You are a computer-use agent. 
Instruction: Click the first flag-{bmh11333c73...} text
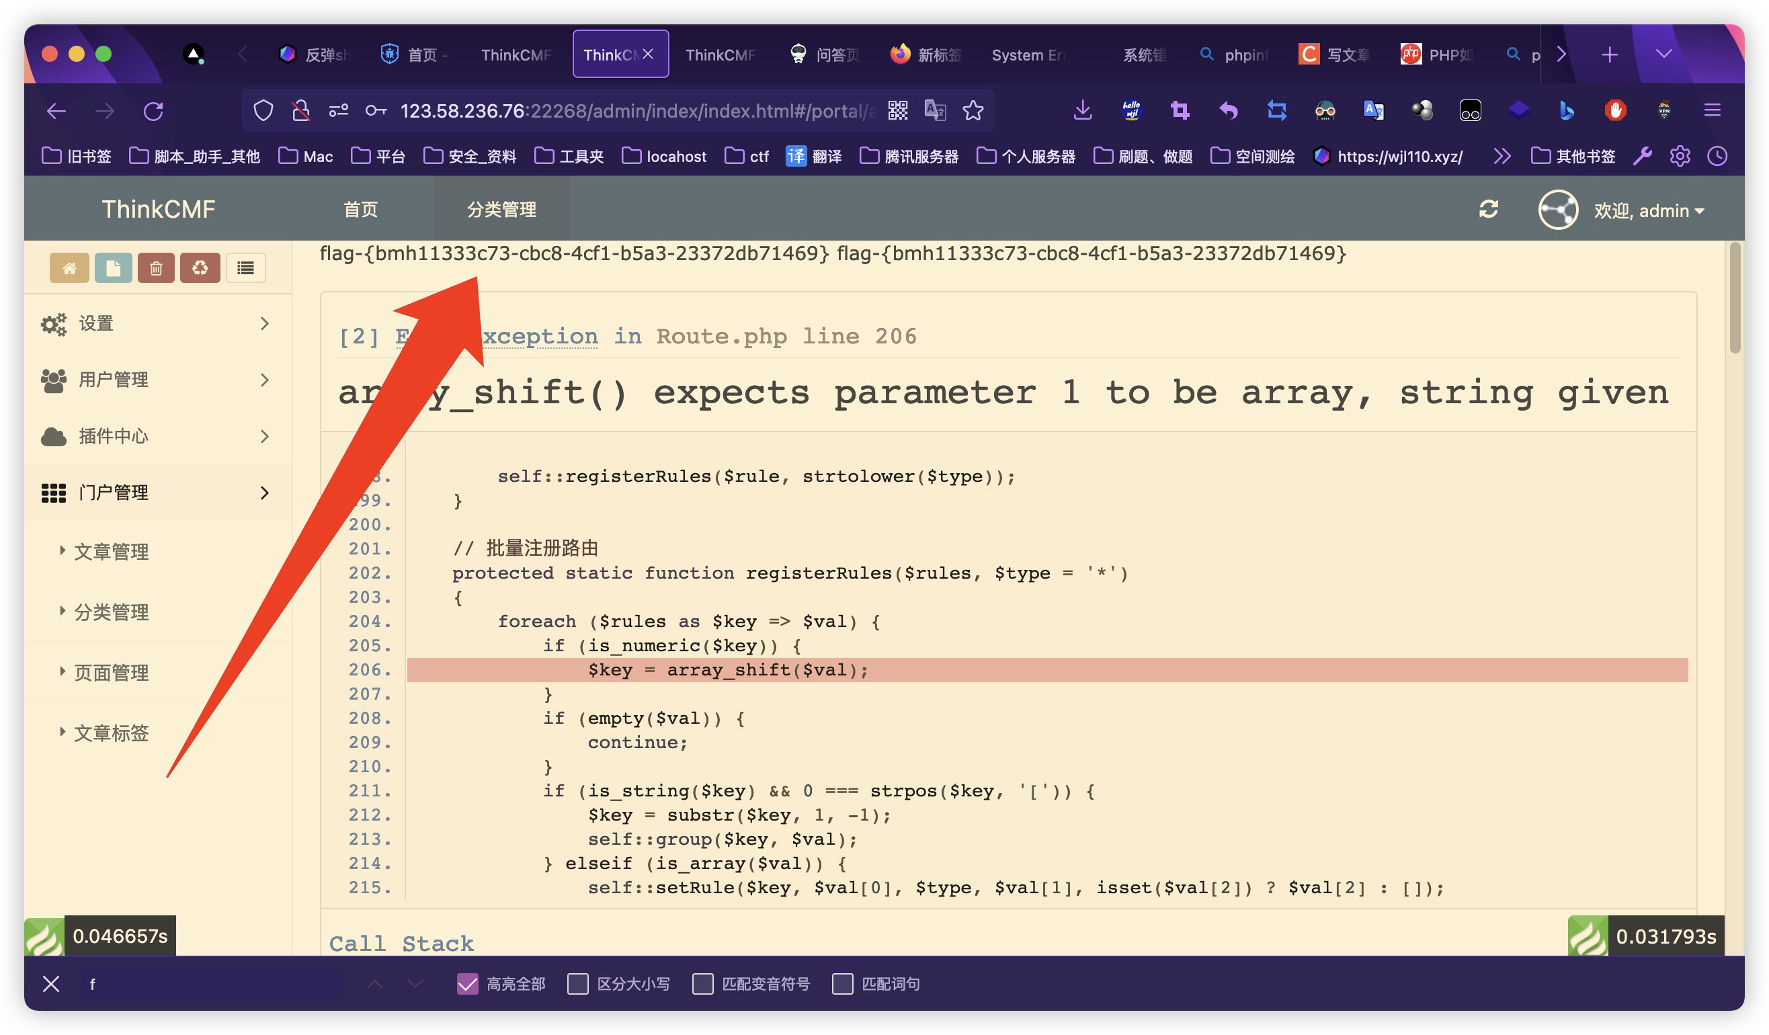(x=574, y=253)
